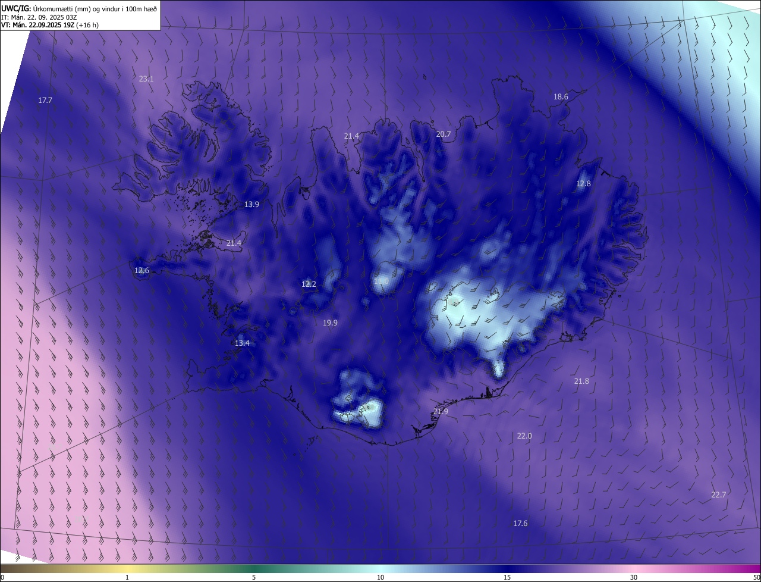Click the colour scale tick label 5
This screenshot has width=761, height=582.
254,578
